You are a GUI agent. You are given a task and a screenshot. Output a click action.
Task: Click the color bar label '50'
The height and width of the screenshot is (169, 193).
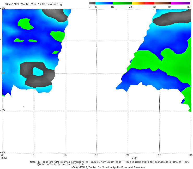[154, 7]
